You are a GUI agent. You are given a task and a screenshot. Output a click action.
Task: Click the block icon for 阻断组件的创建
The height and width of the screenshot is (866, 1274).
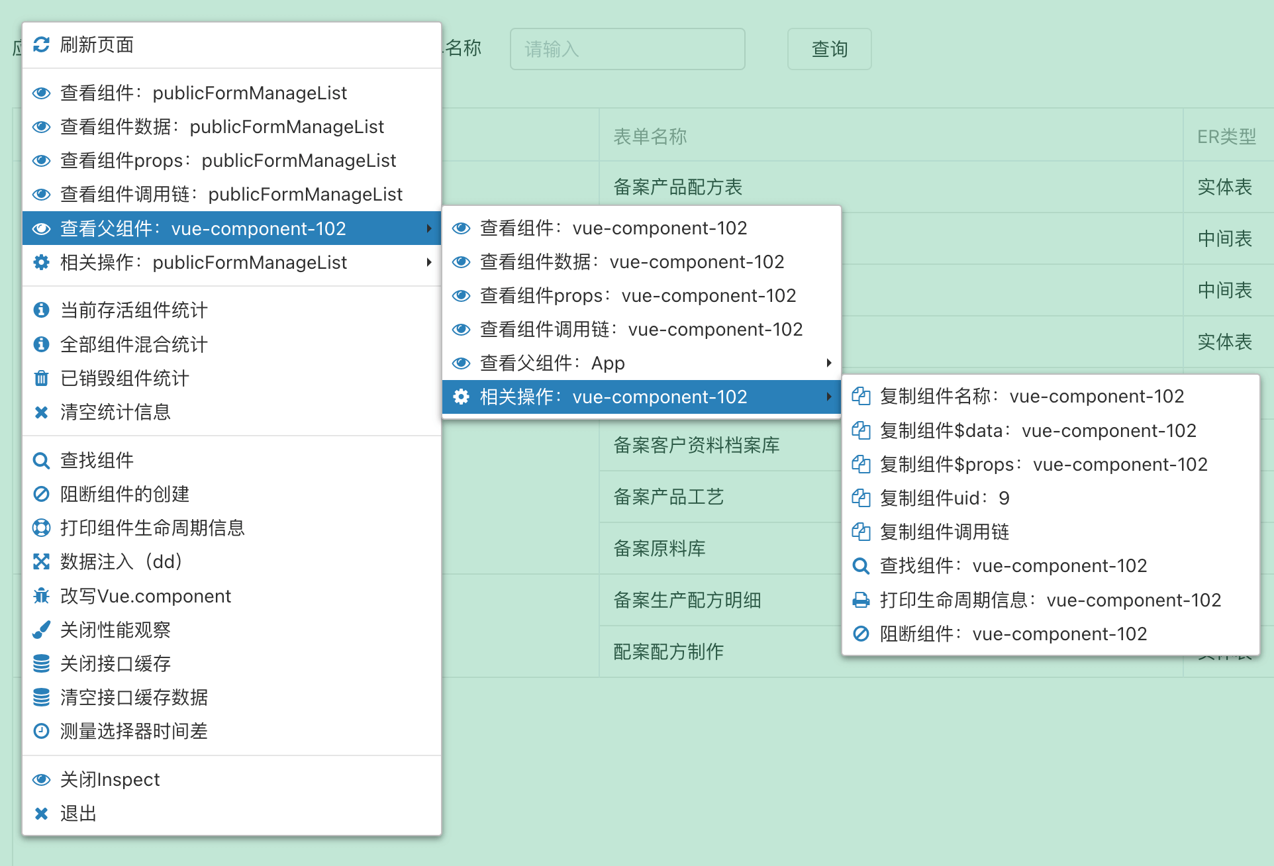[x=41, y=494]
